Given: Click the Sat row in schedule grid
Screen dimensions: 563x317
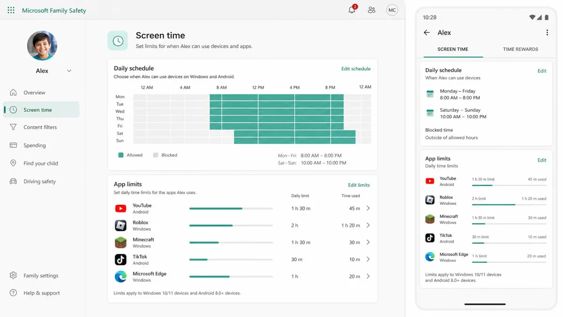Looking at the screenshot, I should click(x=252, y=133).
